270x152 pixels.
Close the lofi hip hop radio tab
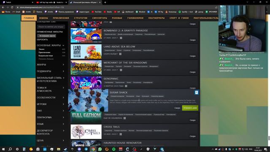tap(66, 3)
